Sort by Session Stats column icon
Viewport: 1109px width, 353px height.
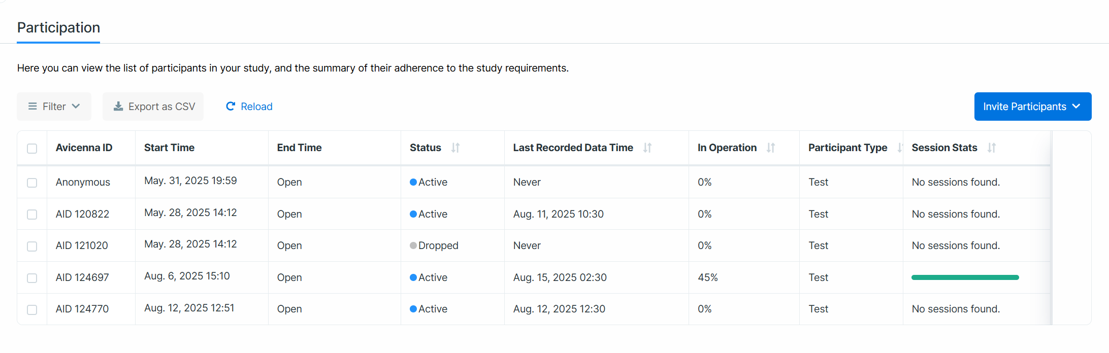tap(992, 148)
